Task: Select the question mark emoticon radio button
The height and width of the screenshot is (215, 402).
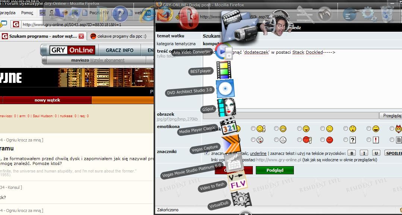Action: click(346, 140)
